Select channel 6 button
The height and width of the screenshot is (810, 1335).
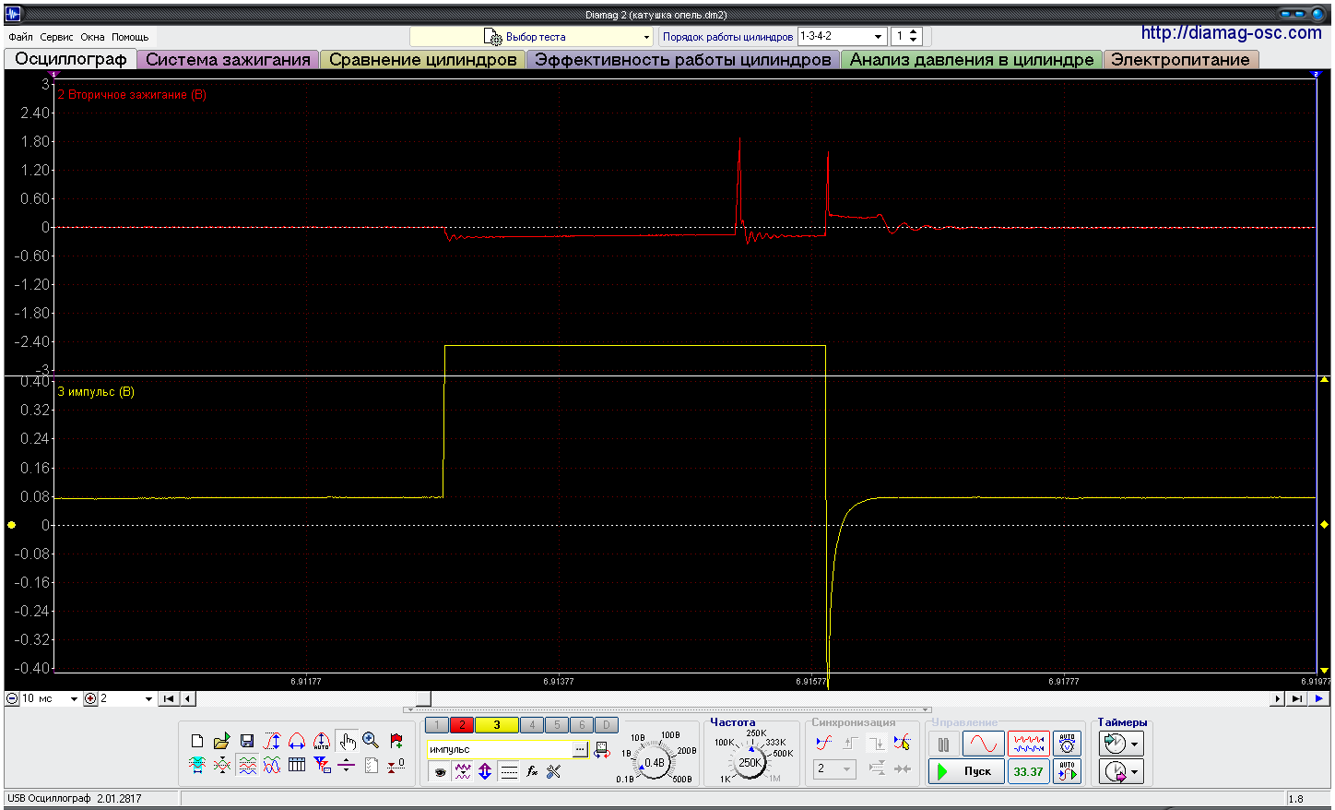(x=582, y=725)
